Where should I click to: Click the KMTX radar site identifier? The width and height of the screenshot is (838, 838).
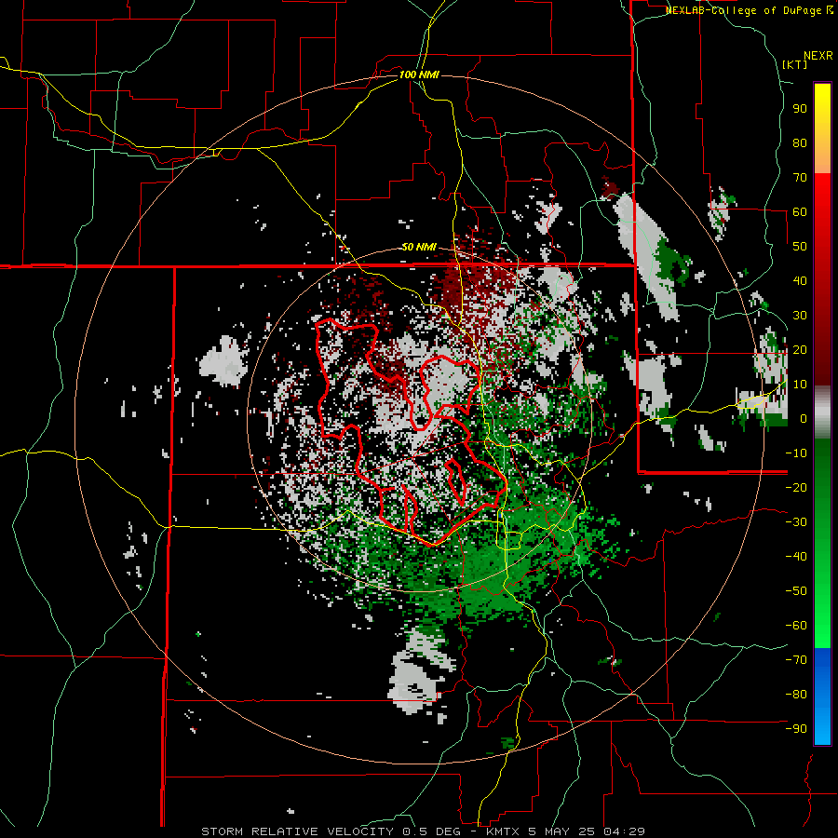tap(504, 831)
